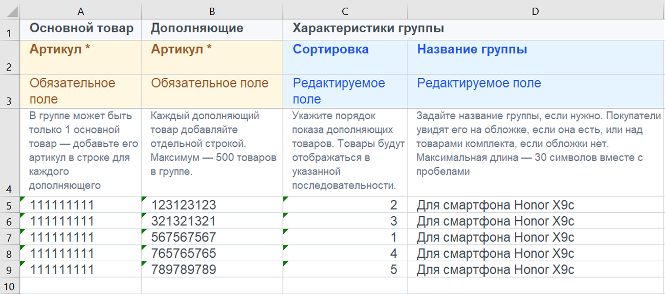This screenshot has width=665, height=294.
Task: Select the "Сортировка" cell
Action: (x=330, y=50)
